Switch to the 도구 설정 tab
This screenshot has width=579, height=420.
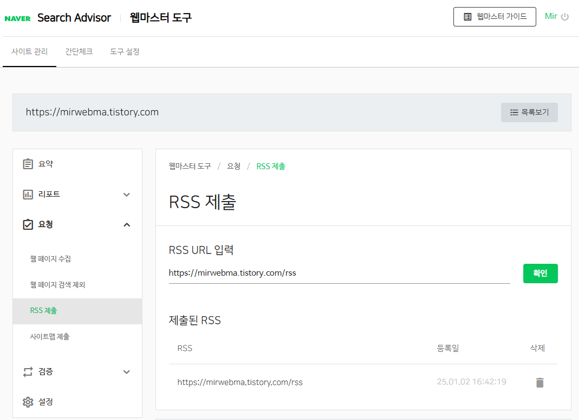pos(125,51)
